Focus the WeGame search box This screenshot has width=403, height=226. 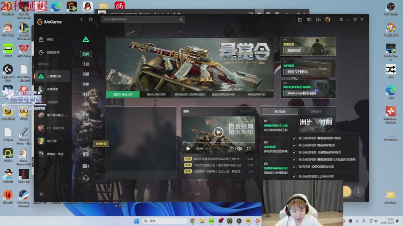(x=143, y=20)
